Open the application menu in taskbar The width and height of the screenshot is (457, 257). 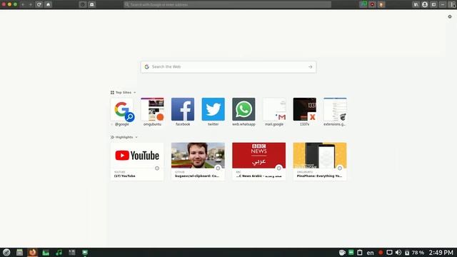point(6,252)
